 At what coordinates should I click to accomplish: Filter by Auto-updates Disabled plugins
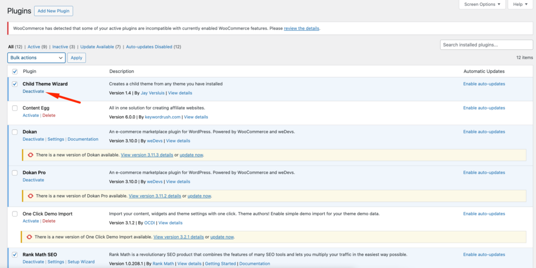tap(149, 47)
